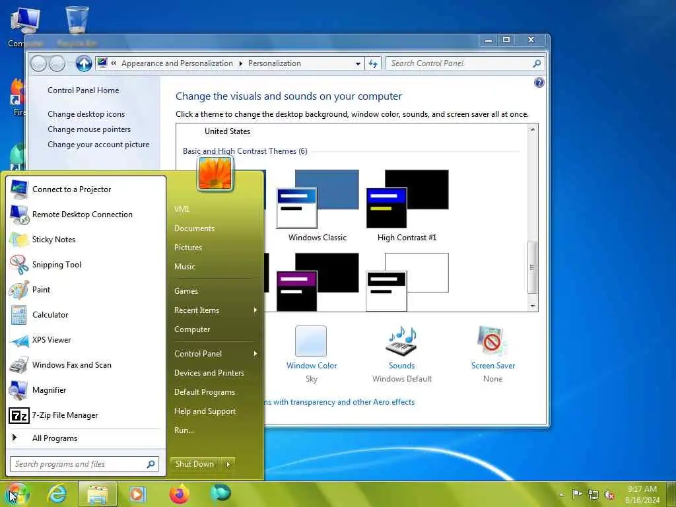Launch 7-Zip File Manager
The width and height of the screenshot is (676, 507).
click(x=85, y=415)
